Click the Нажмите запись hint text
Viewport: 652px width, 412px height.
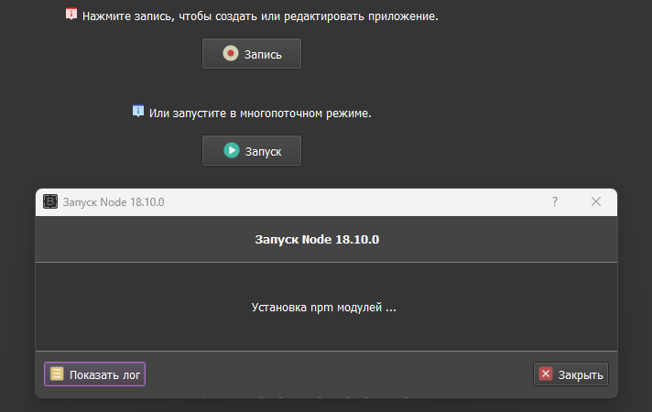(x=259, y=16)
